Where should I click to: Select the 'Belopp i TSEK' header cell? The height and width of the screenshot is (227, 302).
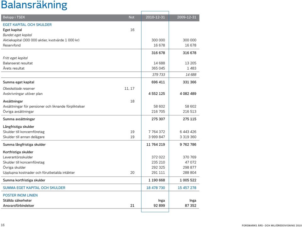[x=14, y=17]
